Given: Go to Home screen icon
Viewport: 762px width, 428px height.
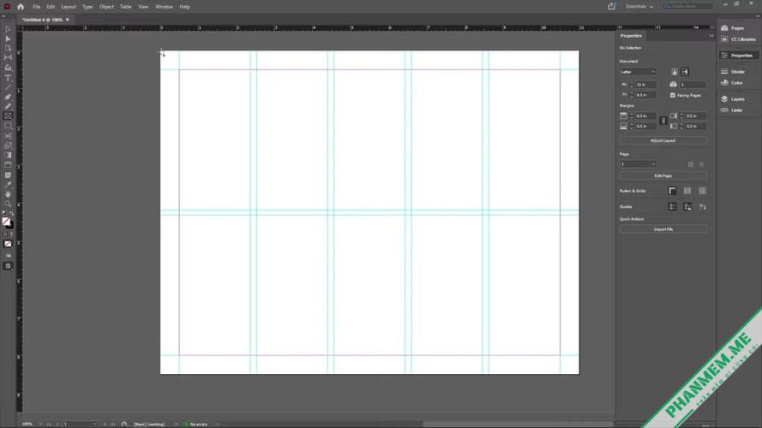Looking at the screenshot, I should pos(21,7).
